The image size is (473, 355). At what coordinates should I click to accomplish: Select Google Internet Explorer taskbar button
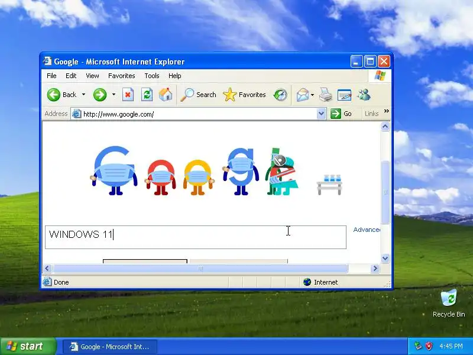[110, 347]
